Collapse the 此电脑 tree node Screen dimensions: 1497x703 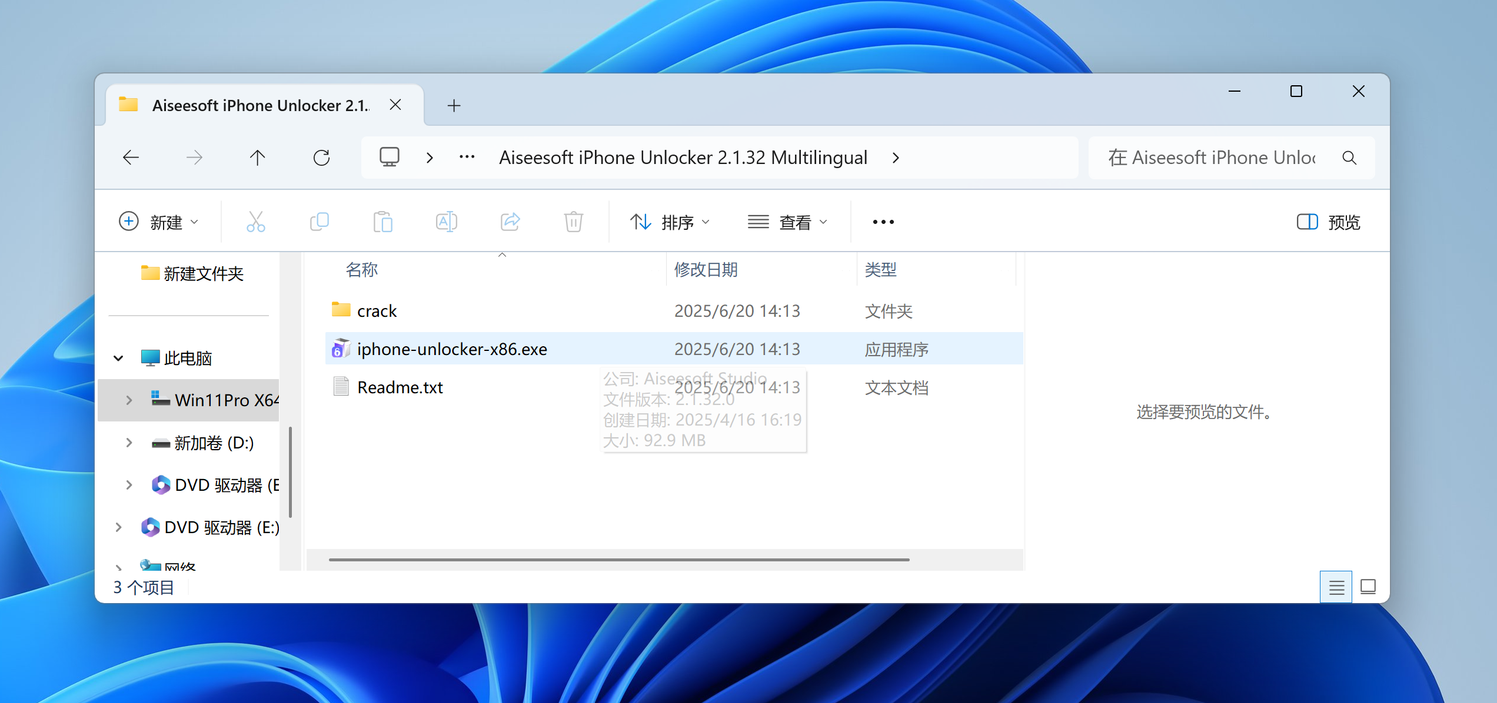118,358
